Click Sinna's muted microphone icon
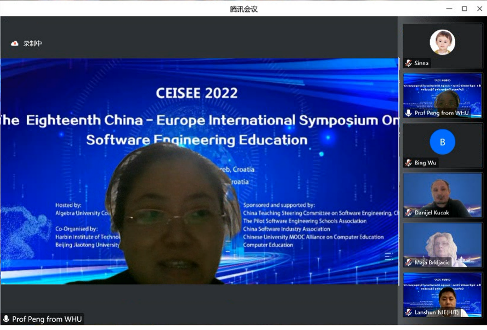Screen dimensions: 487x330 [x=408, y=63]
